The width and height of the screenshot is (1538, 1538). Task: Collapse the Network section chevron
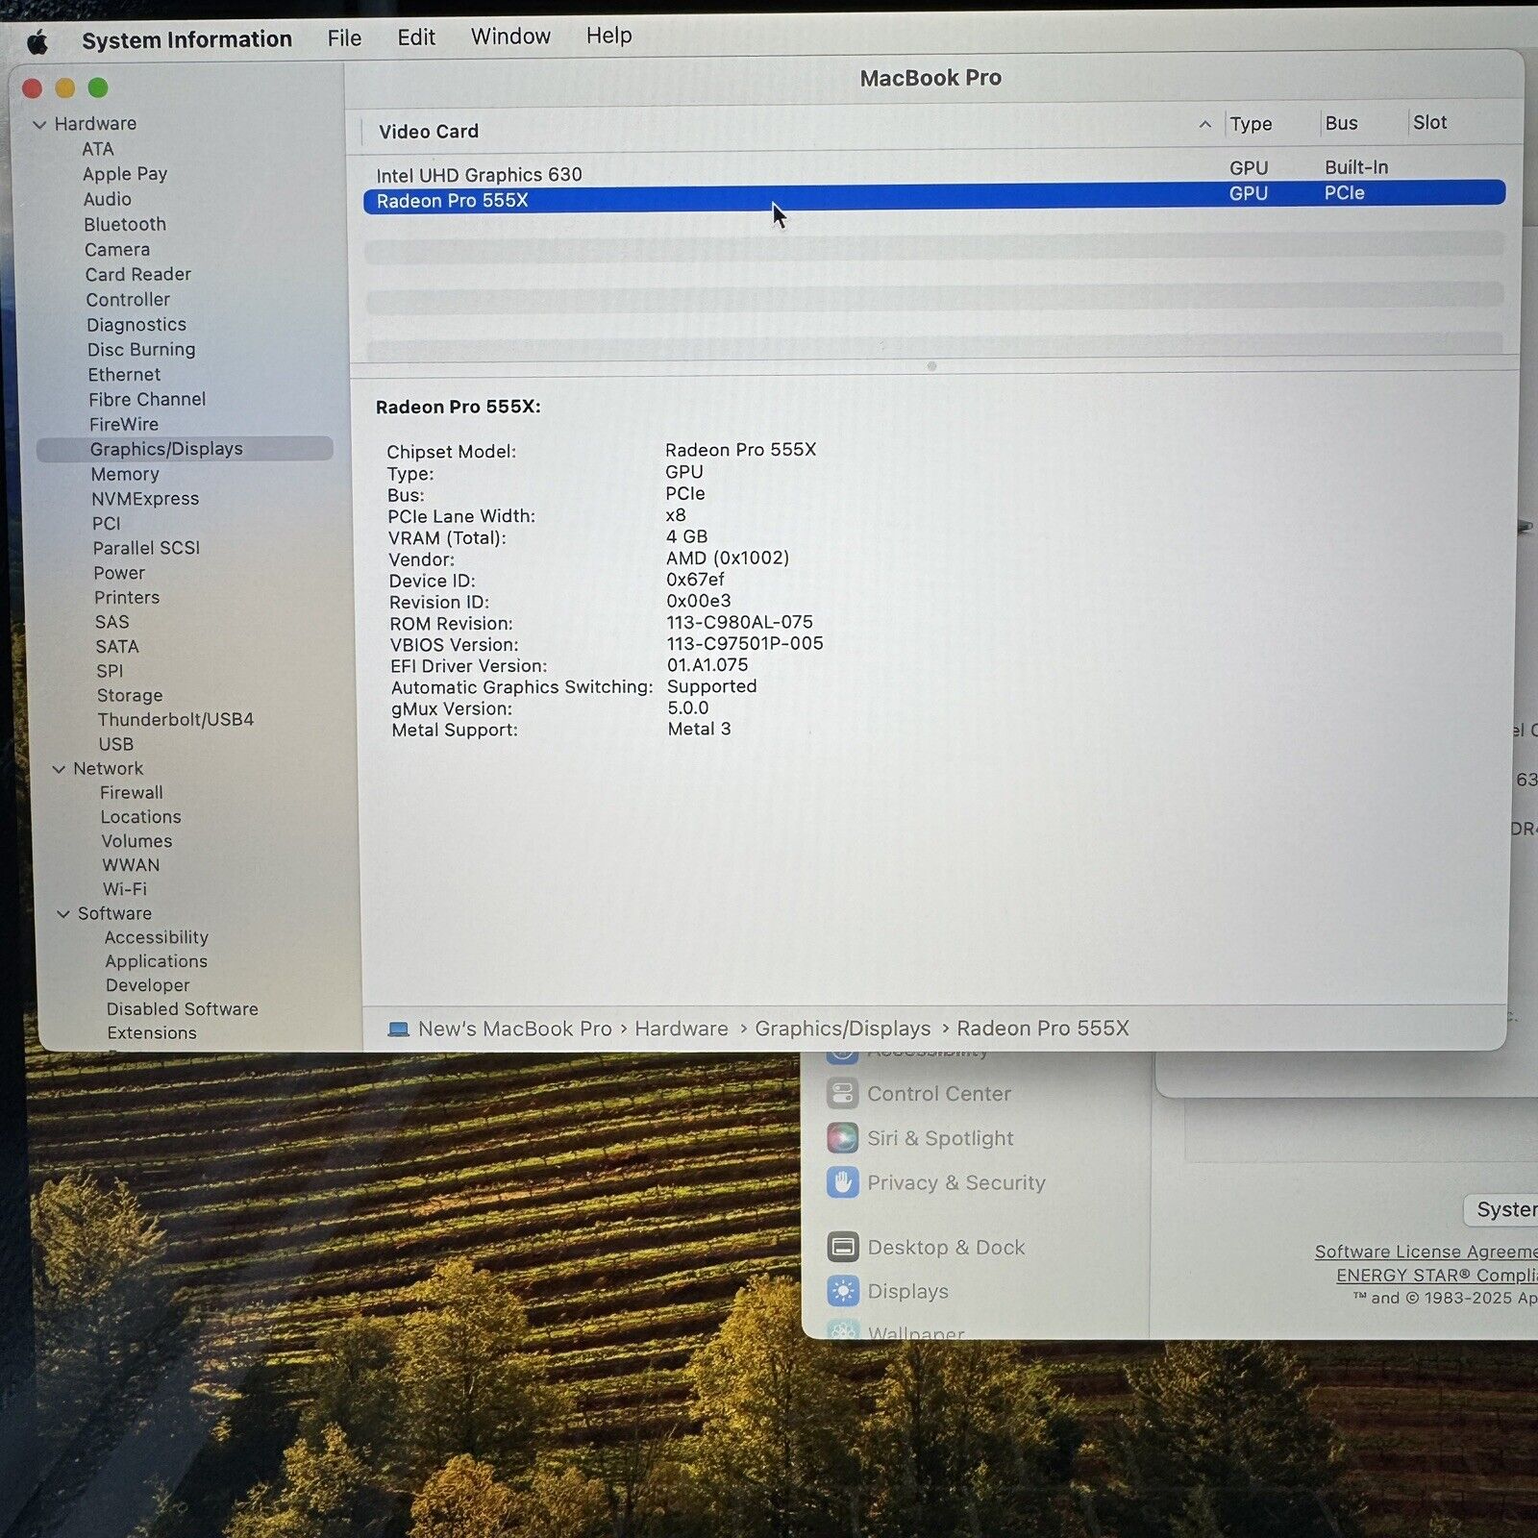pos(59,769)
